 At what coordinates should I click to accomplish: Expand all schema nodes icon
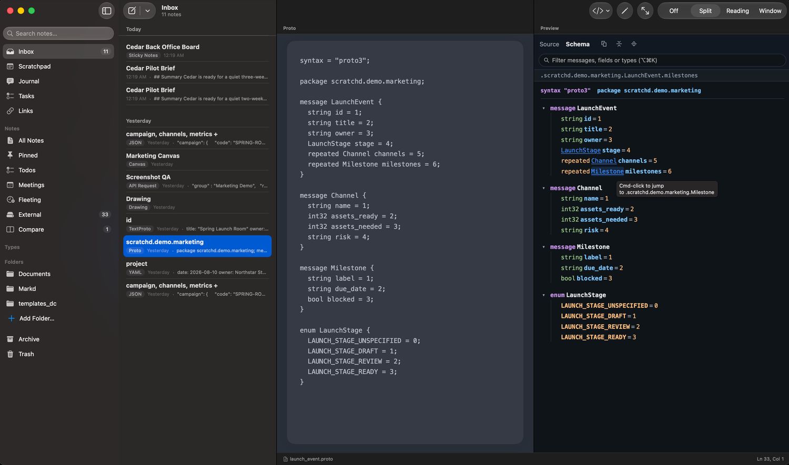(x=634, y=44)
